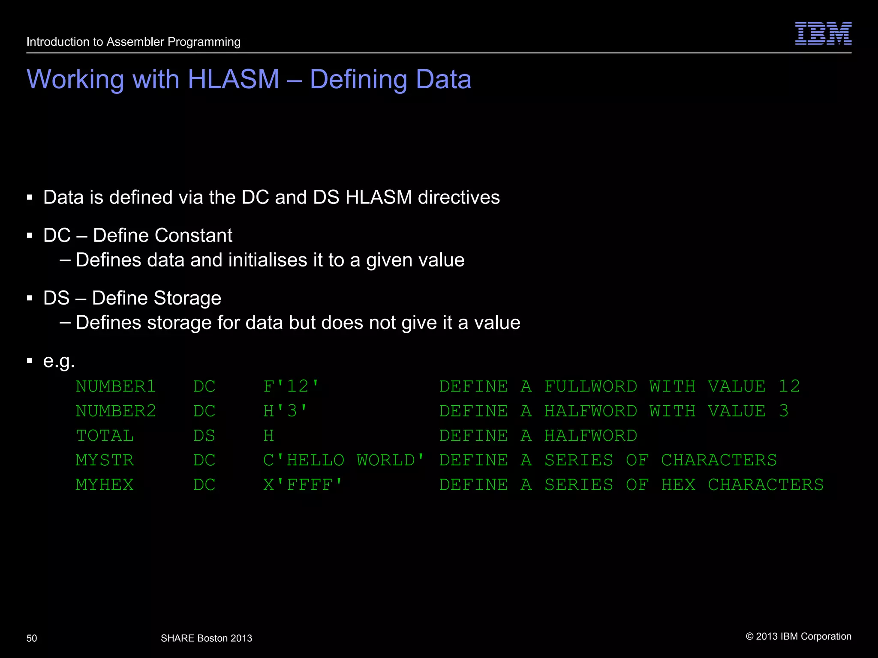
Task: Click the C'HELLO WORLD' operand
Action: pos(343,461)
